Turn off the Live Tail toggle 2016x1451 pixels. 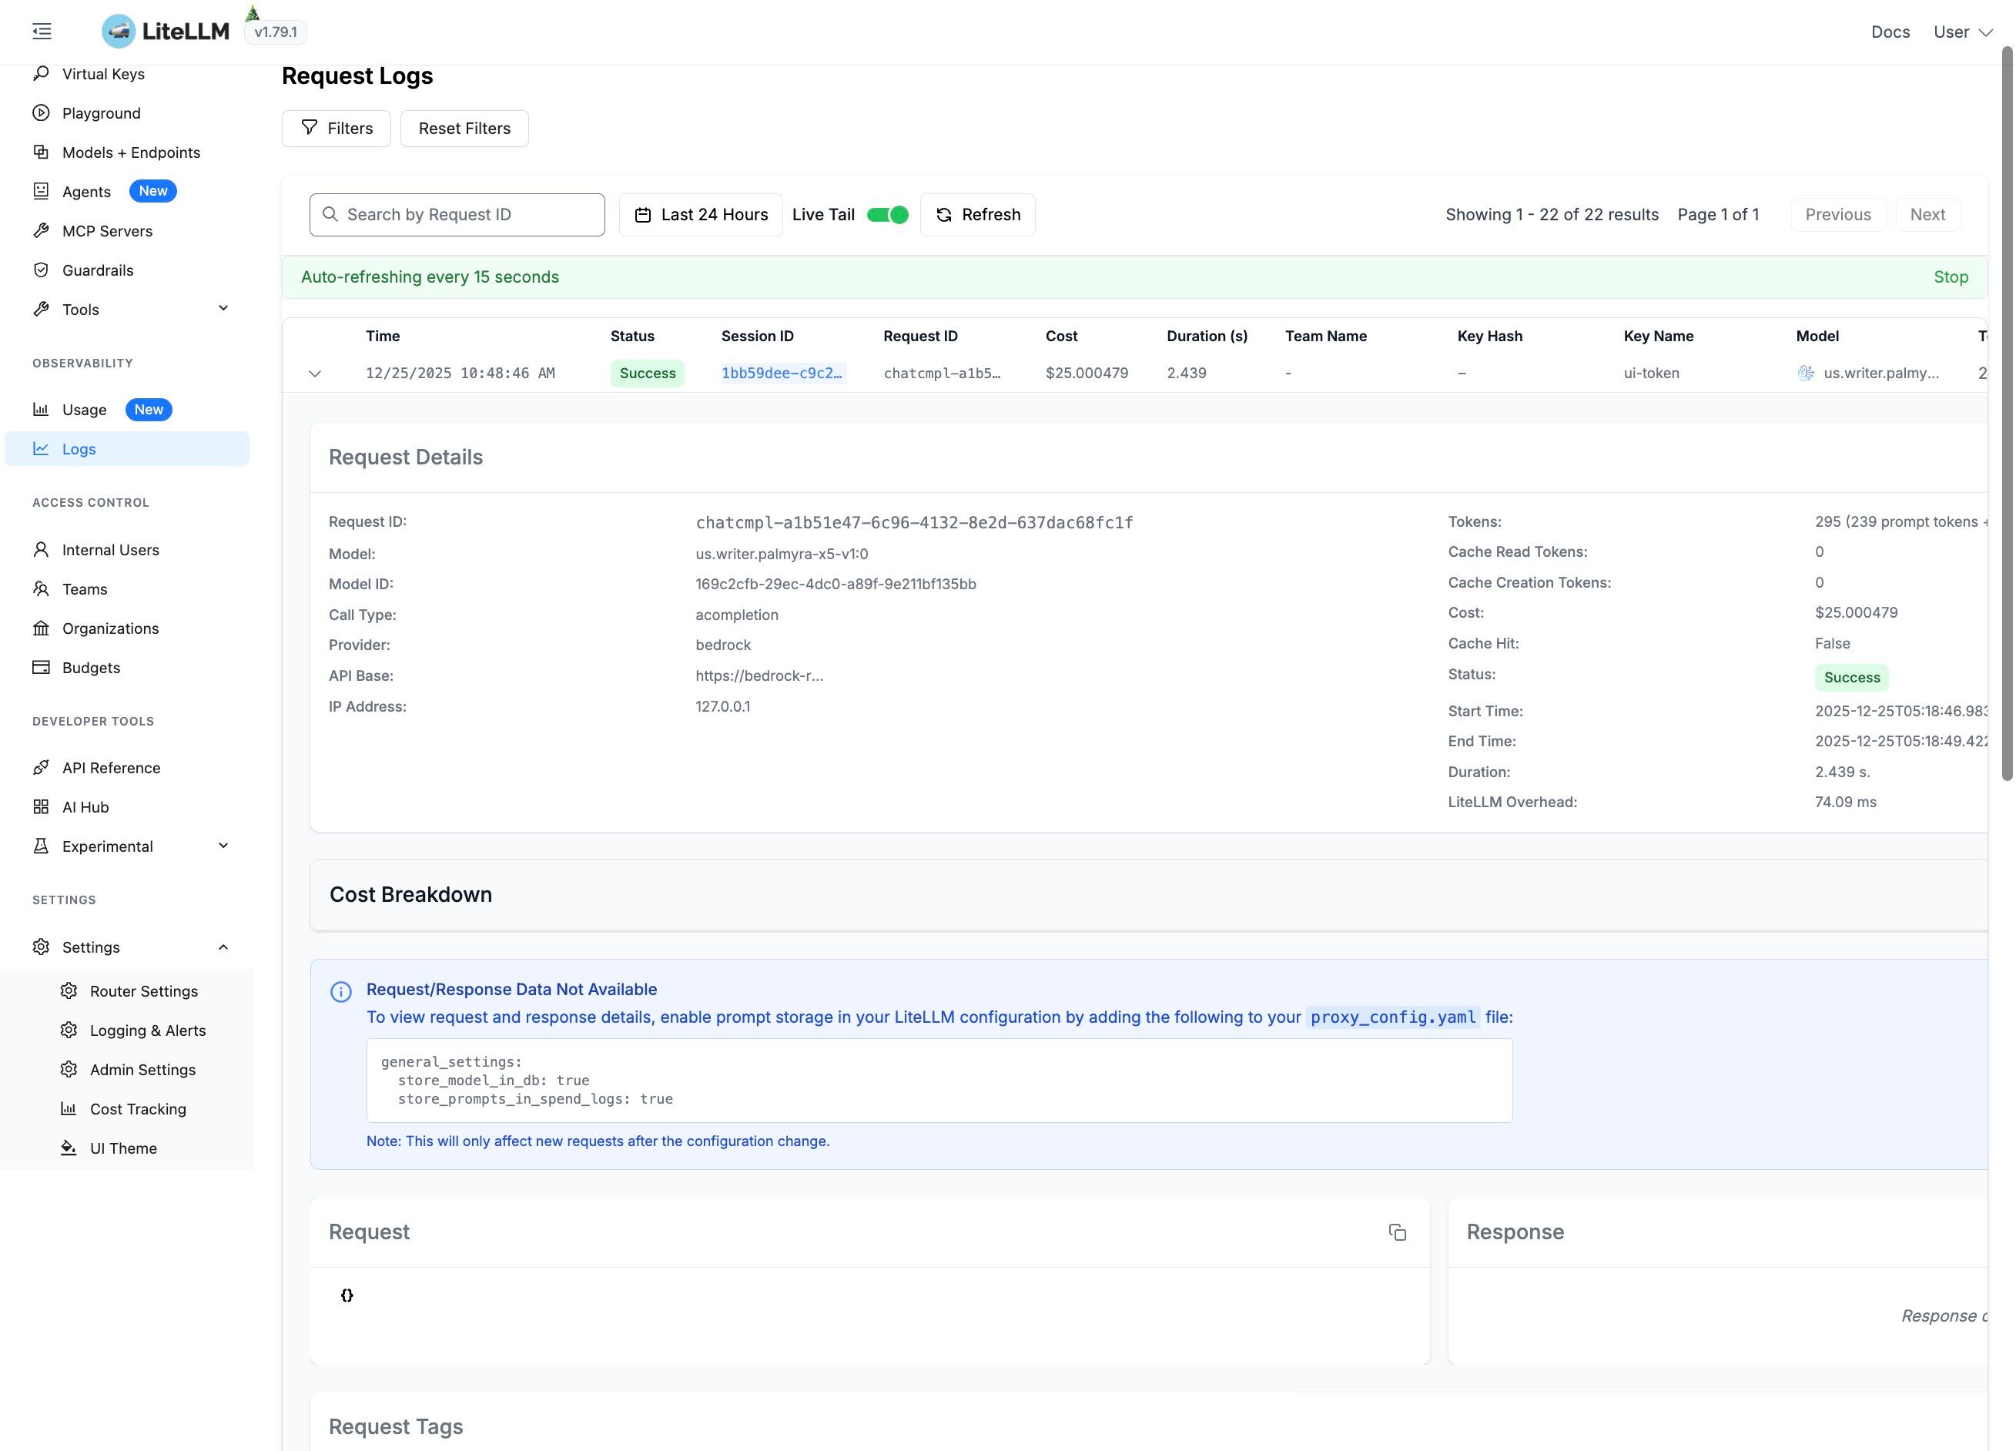[x=887, y=214]
